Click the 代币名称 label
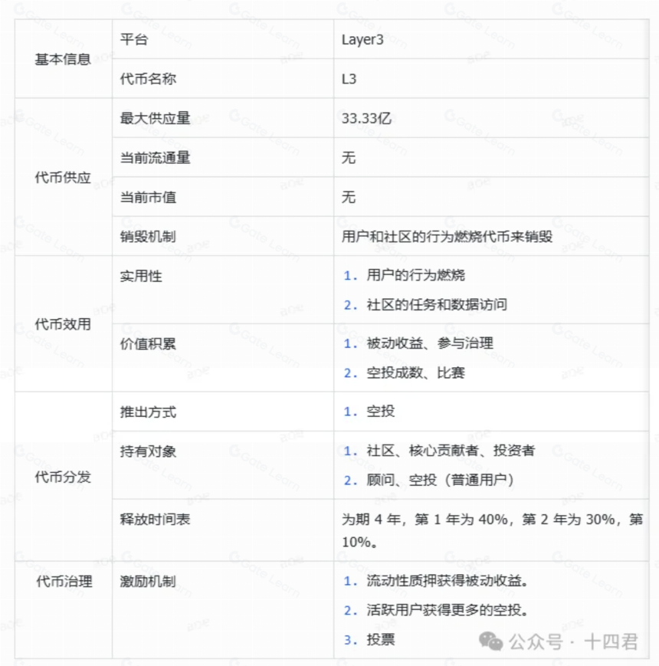Image resolution: width=659 pixels, height=666 pixels. tap(148, 79)
